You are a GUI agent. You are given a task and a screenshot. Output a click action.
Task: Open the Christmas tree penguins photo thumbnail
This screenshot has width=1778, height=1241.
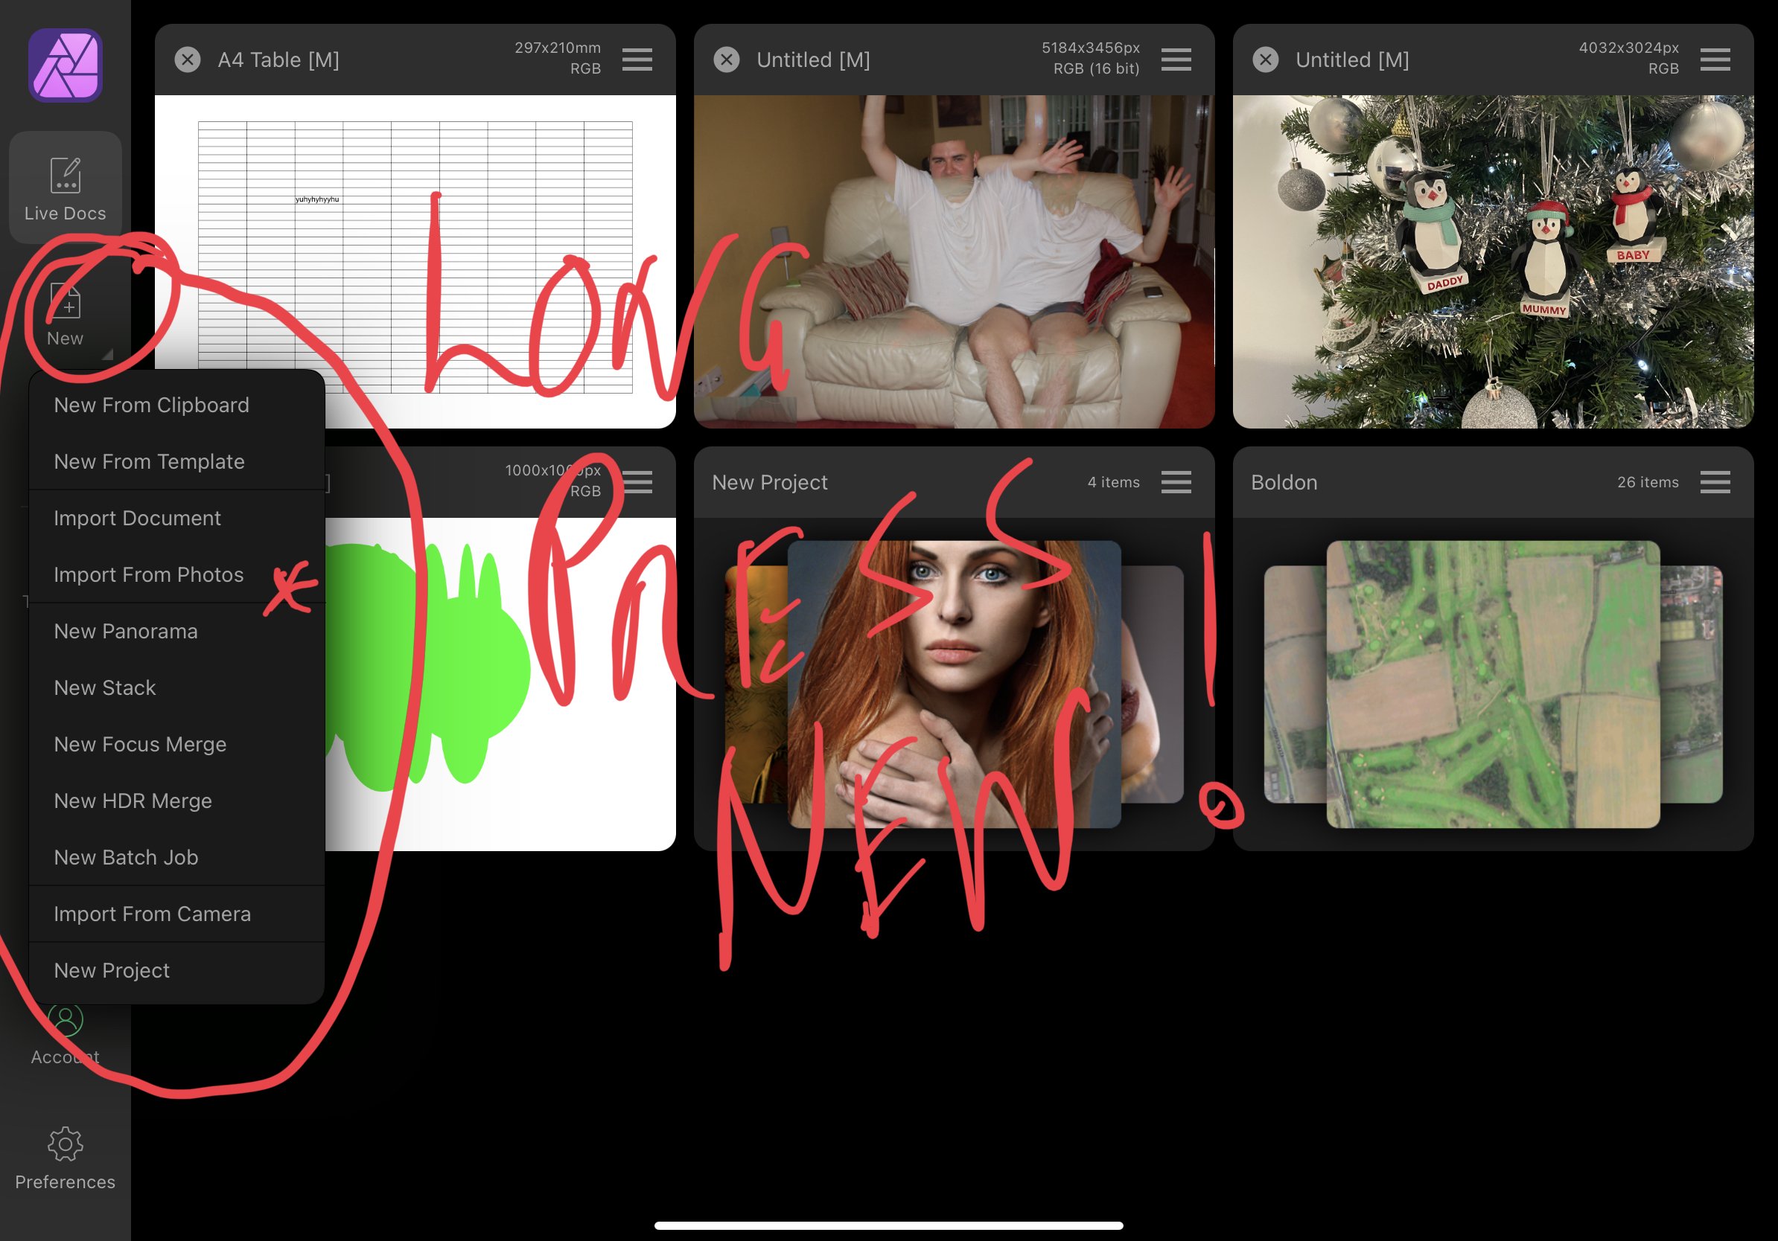1493,261
